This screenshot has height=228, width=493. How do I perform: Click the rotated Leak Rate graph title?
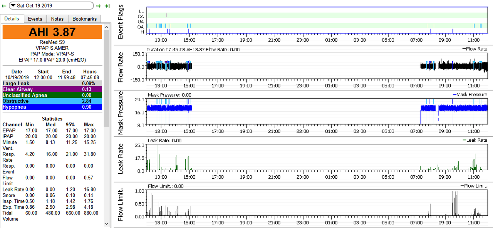[121, 158]
